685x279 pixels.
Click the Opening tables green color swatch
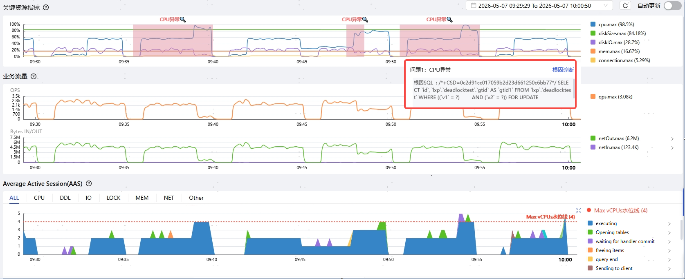click(x=590, y=232)
